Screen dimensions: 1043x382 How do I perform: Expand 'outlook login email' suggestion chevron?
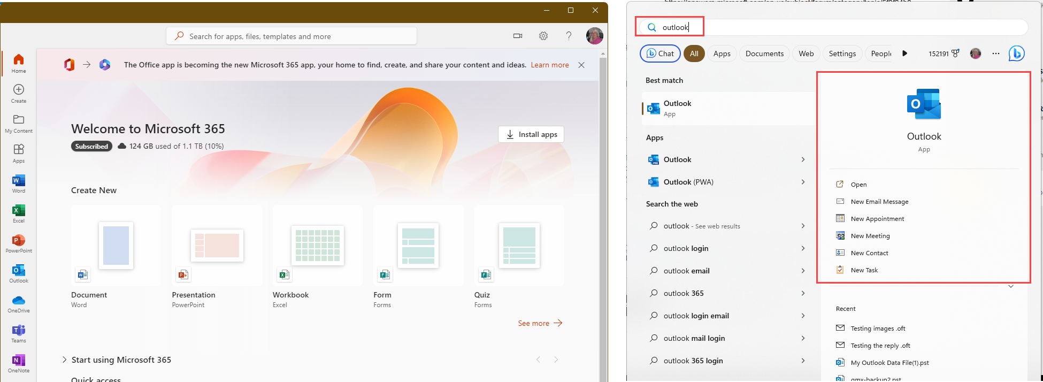(803, 316)
